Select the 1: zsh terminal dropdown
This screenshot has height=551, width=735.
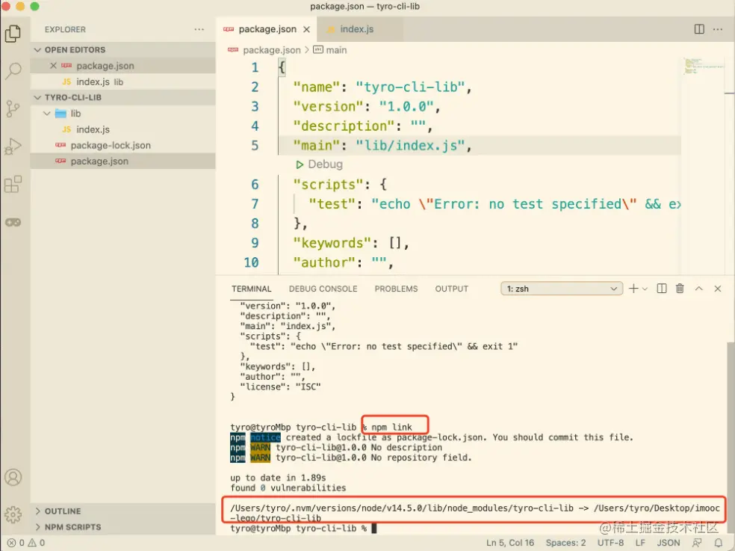tap(562, 289)
